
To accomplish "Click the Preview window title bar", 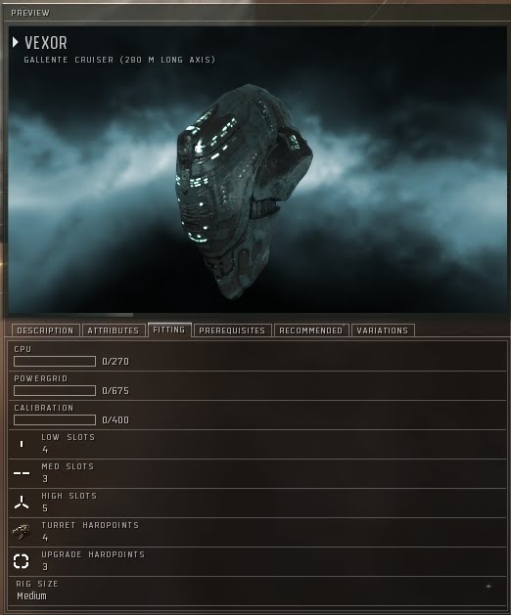I will tap(255, 13).
